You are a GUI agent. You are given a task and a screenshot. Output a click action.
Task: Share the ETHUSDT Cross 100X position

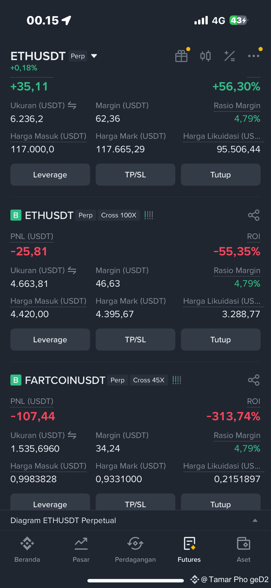[254, 215]
